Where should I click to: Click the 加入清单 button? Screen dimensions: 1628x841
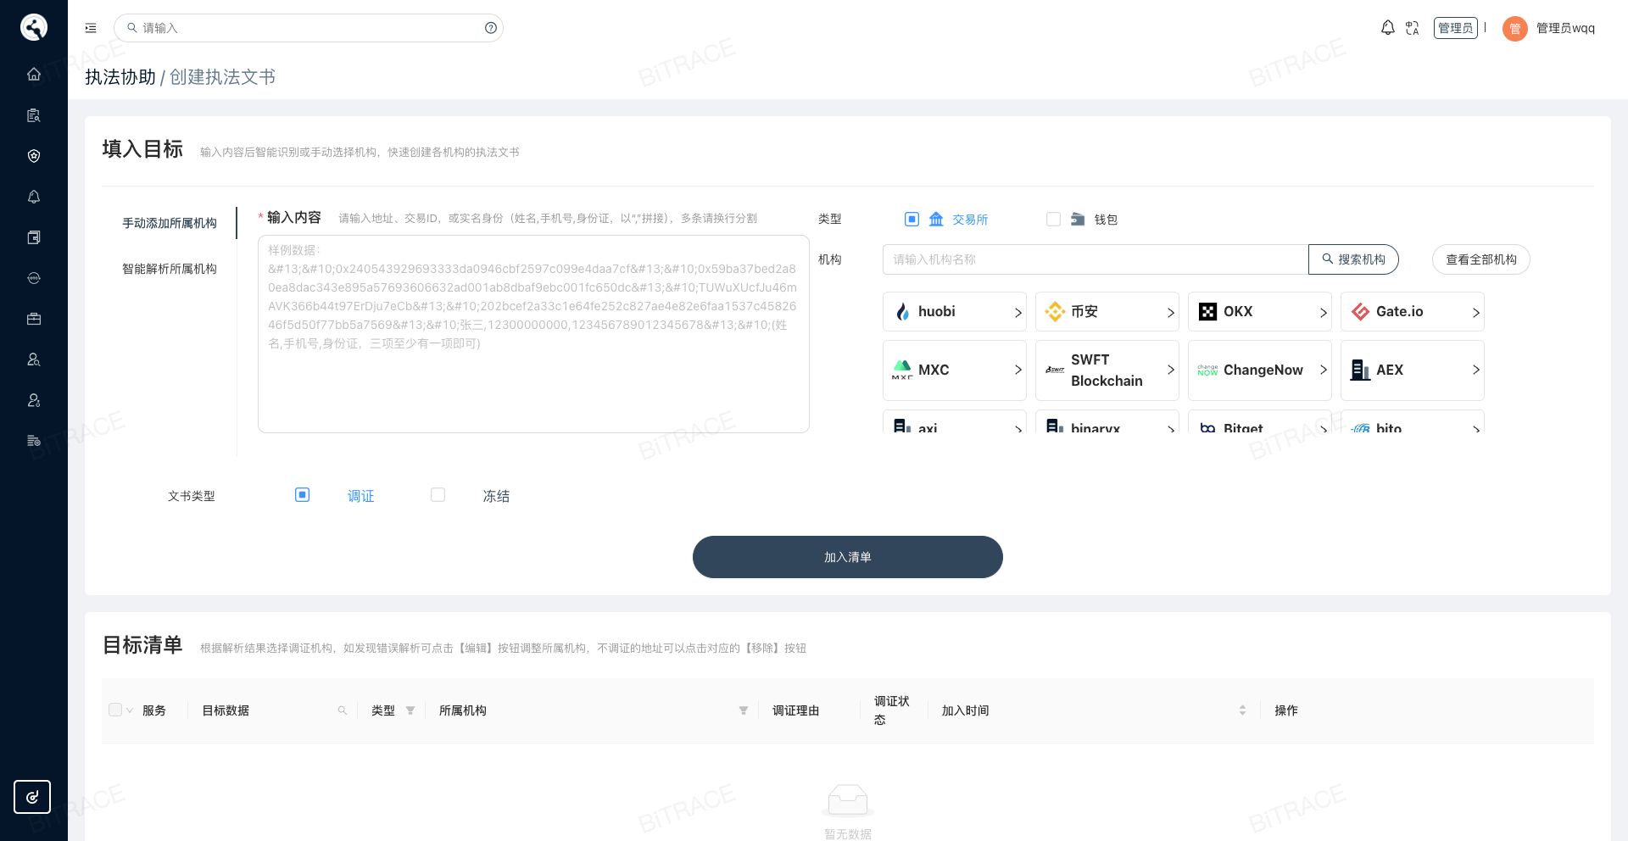[x=848, y=557]
